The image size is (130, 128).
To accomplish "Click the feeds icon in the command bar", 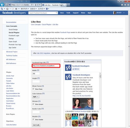I will point(8,9).
